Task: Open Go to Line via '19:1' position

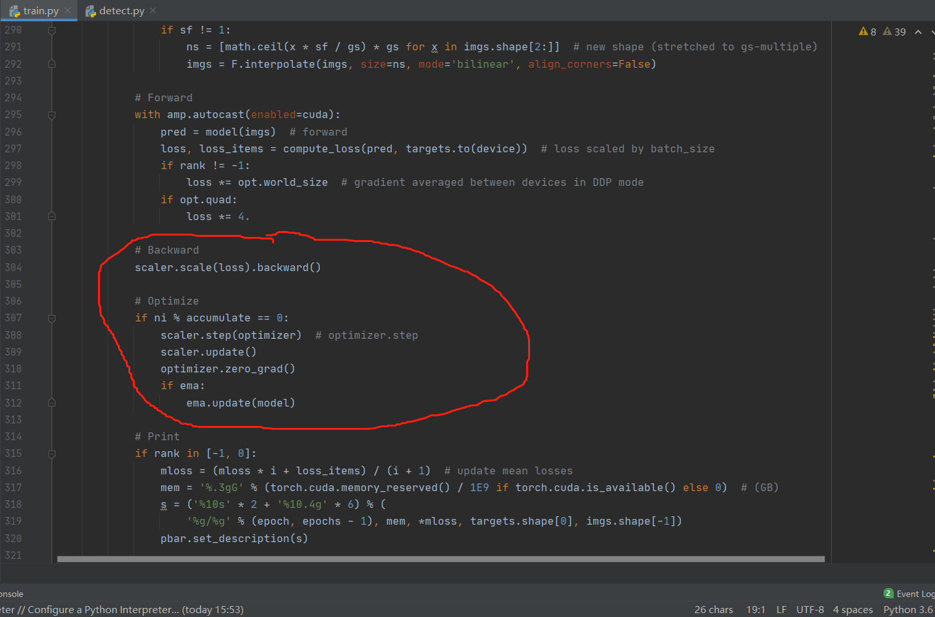Action: tap(755, 609)
